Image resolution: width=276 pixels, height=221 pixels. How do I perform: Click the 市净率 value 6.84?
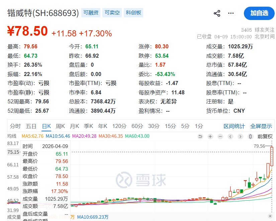pyautogui.click(x=96, y=92)
